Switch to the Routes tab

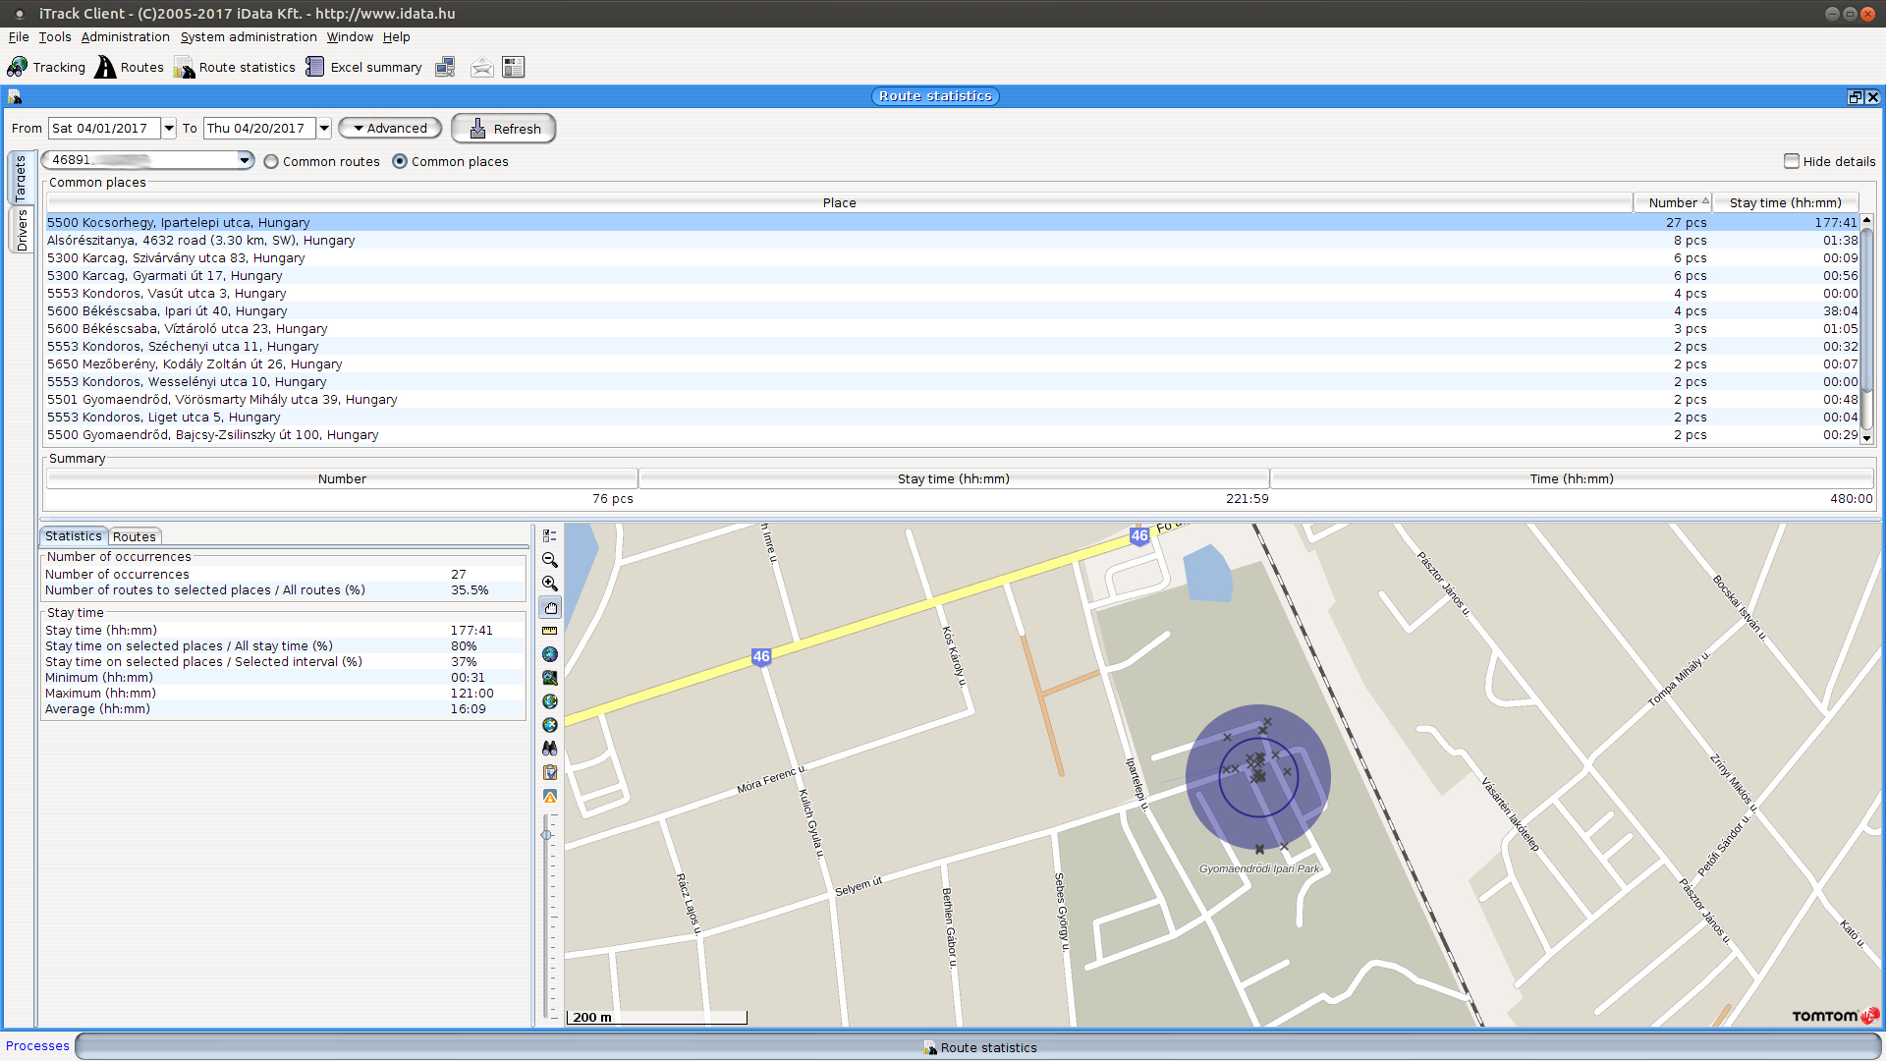coord(134,536)
